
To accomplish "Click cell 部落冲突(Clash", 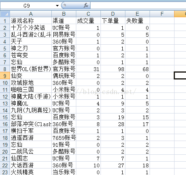I will click(31, 124).
